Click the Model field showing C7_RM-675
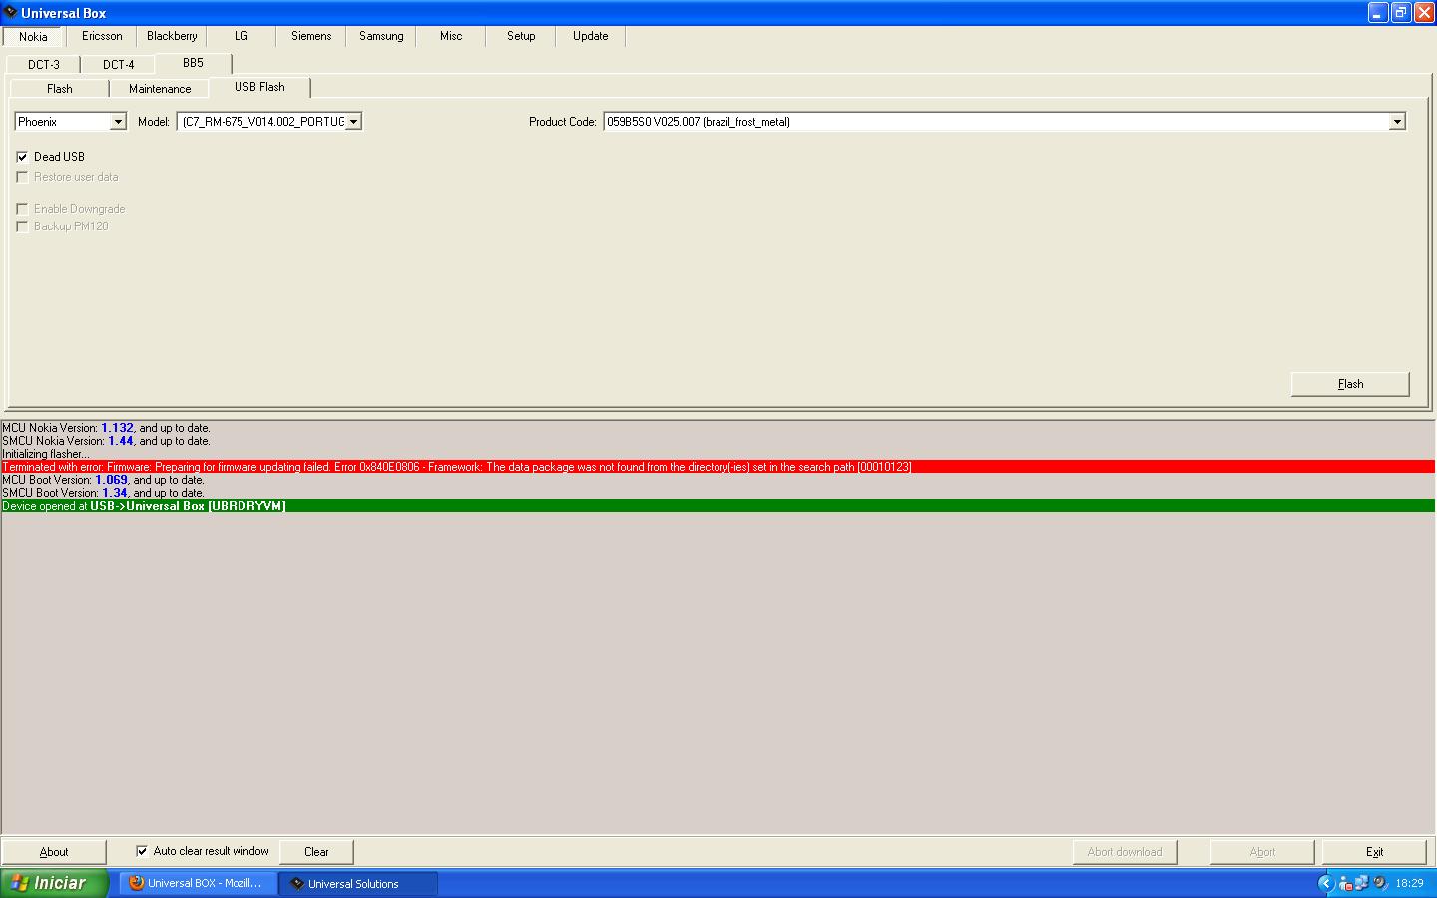This screenshot has height=898, width=1437. (261, 122)
